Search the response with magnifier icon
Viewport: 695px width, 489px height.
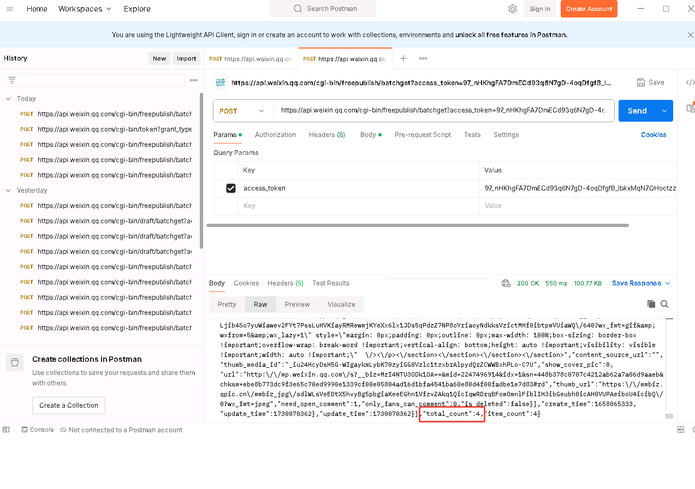pyautogui.click(x=664, y=304)
